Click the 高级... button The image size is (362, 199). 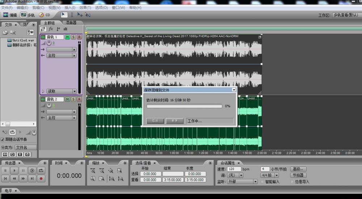click(x=298, y=169)
